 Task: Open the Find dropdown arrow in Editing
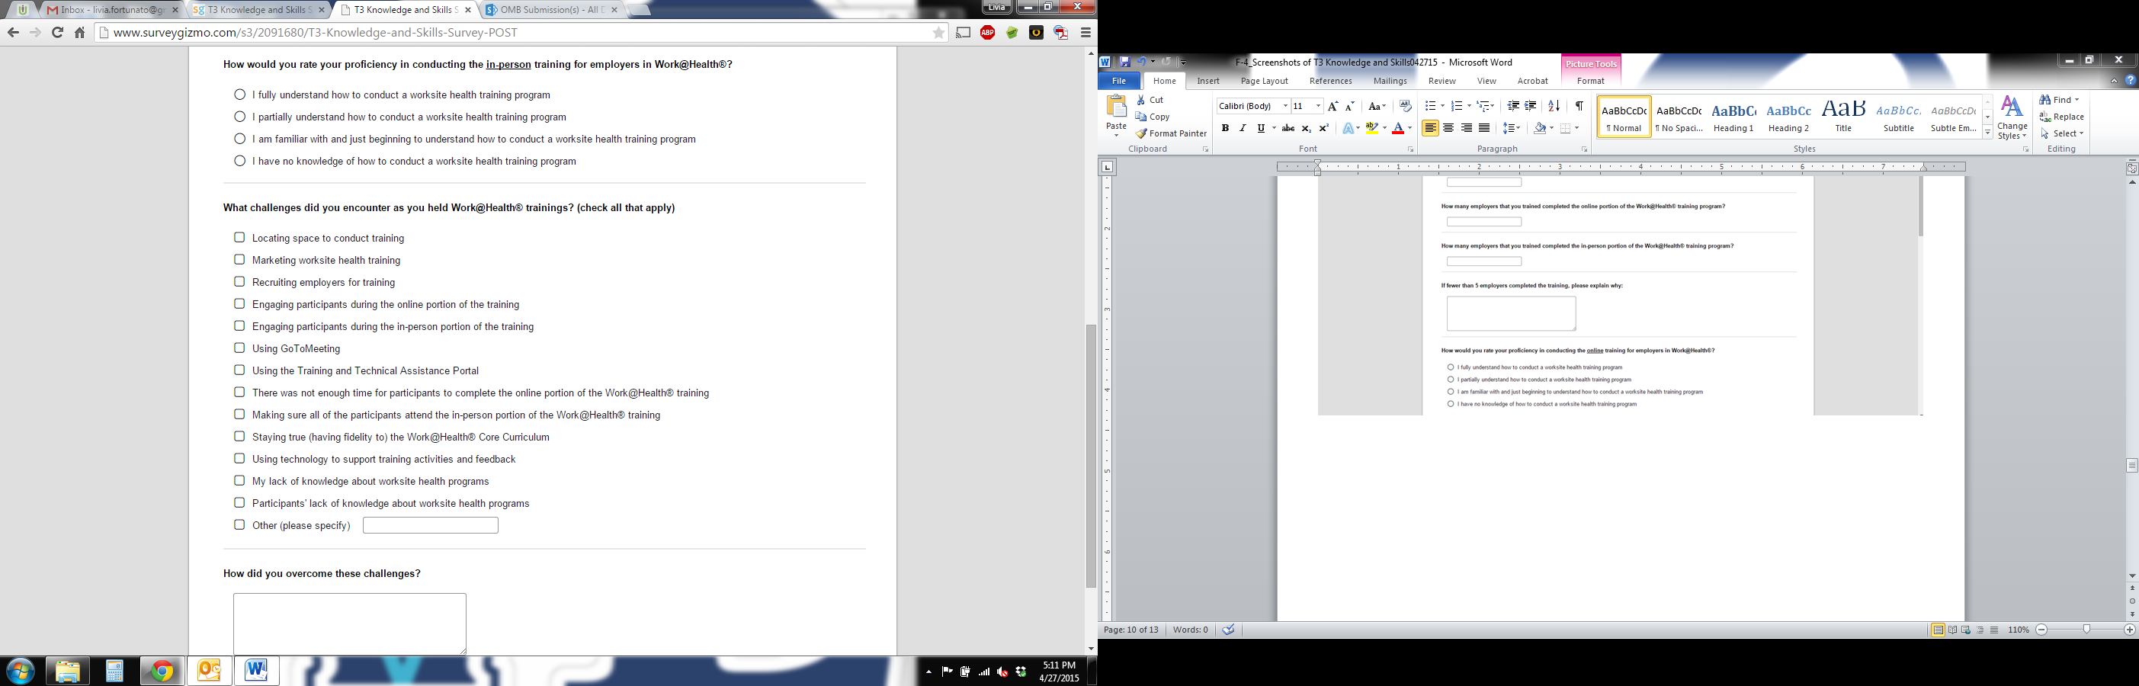[2076, 100]
